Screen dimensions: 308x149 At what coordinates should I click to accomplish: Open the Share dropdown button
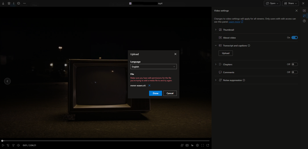click(290, 3)
